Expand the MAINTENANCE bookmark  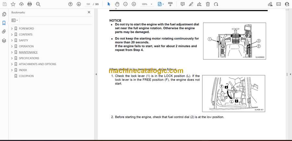point(12,52)
